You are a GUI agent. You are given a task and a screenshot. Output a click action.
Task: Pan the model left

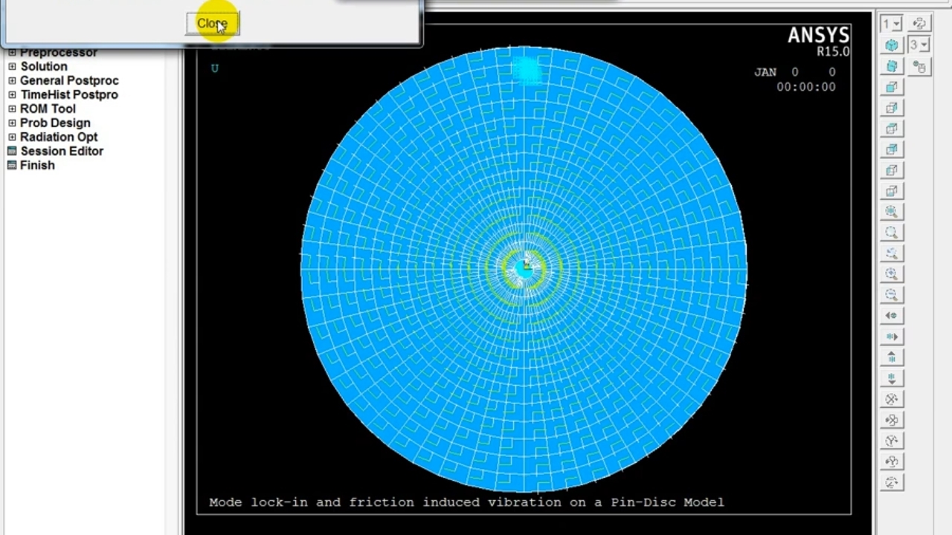pyautogui.click(x=892, y=316)
